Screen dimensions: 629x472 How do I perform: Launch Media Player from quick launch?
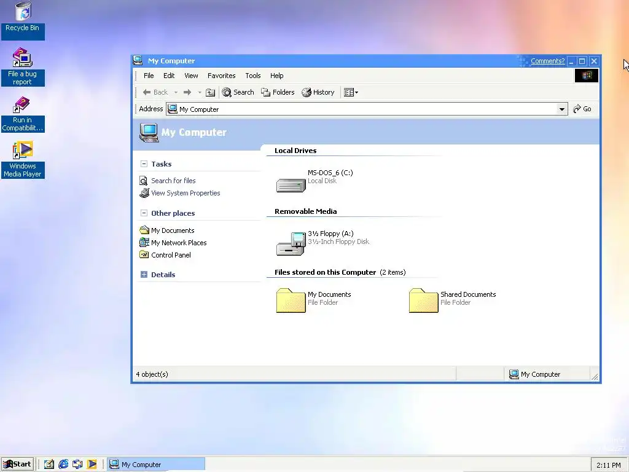pyautogui.click(x=92, y=465)
